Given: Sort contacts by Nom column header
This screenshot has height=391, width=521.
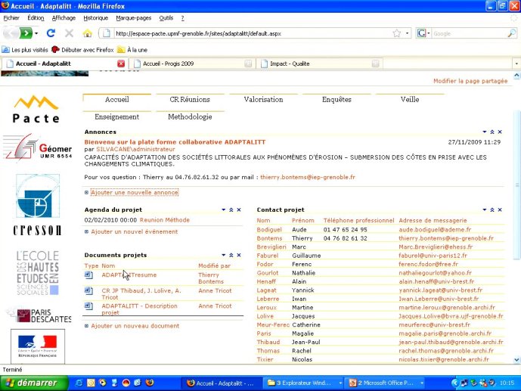Looking at the screenshot, I should (x=263, y=220).
